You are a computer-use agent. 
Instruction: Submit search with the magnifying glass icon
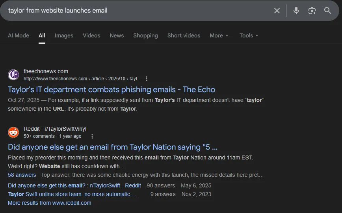pos(327,11)
